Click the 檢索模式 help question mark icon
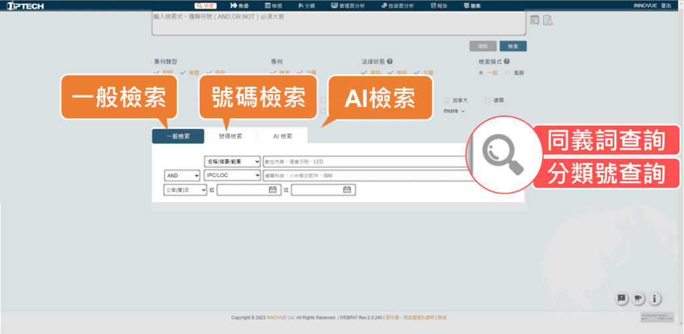 [508, 61]
